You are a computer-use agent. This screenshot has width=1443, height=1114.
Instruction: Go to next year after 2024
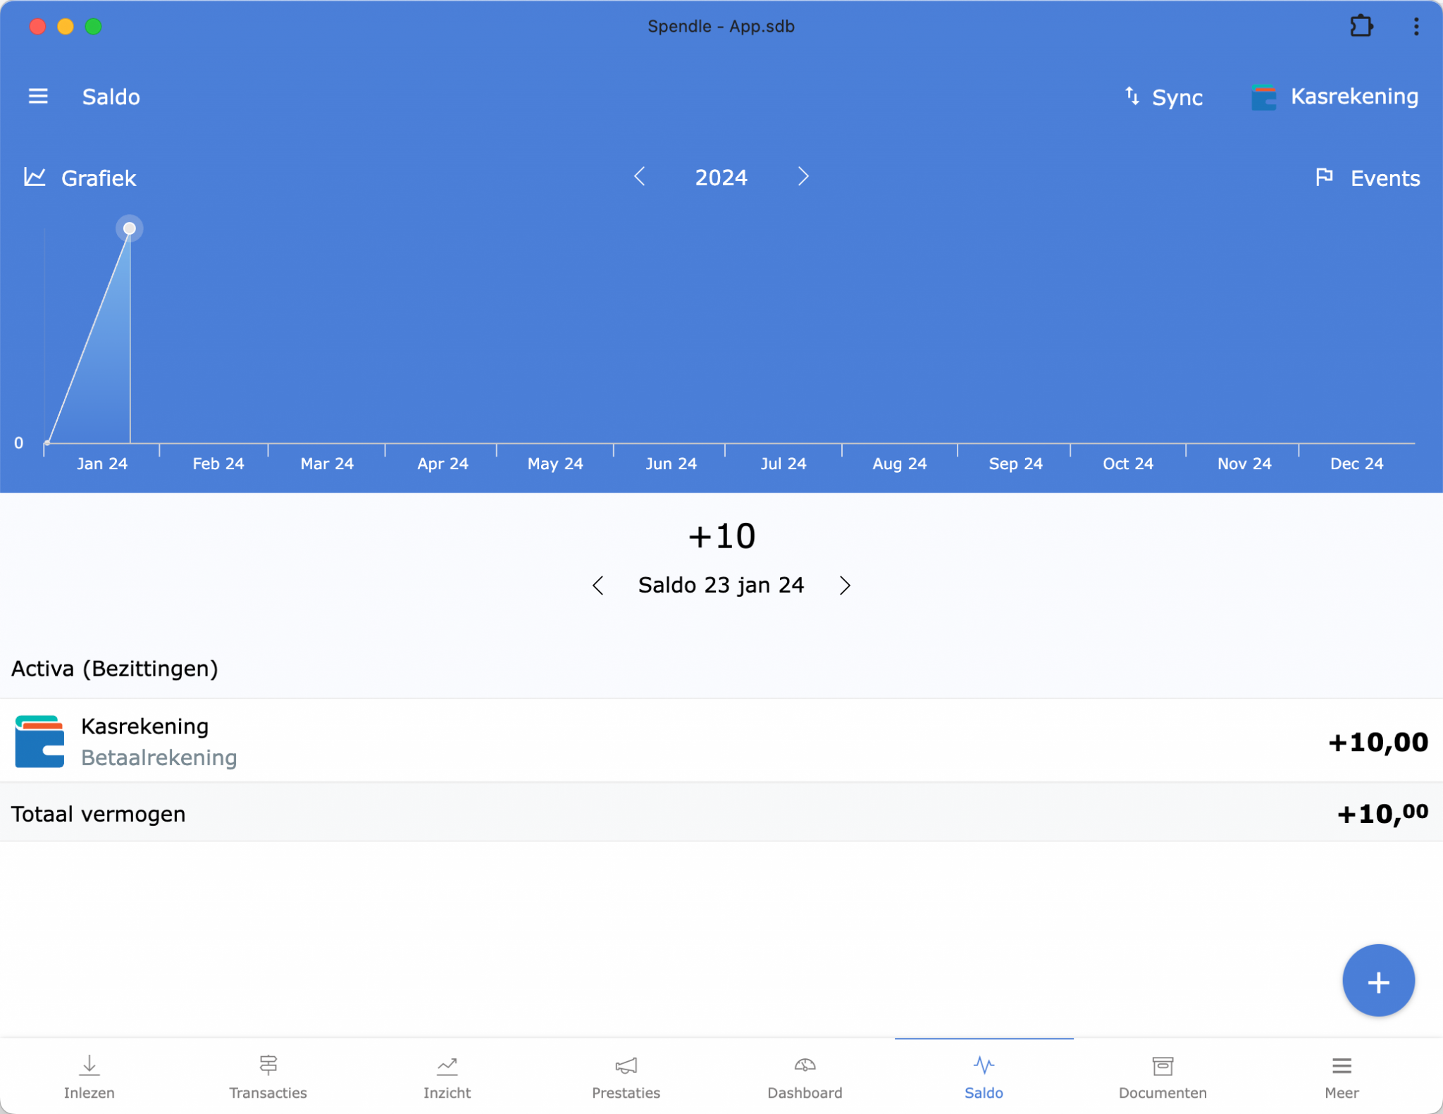pos(803,176)
